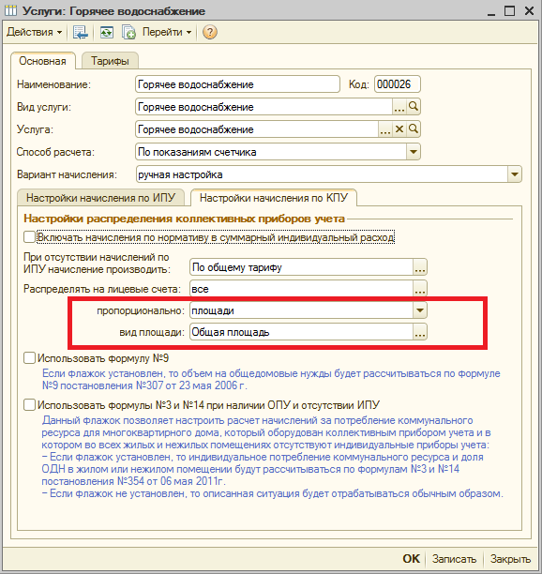
Task: Click the window icon in the title bar
Action: [x=10, y=11]
